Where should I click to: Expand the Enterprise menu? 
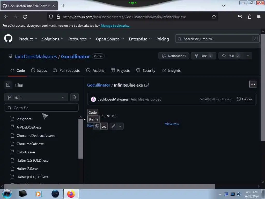pyautogui.click(x=140, y=39)
